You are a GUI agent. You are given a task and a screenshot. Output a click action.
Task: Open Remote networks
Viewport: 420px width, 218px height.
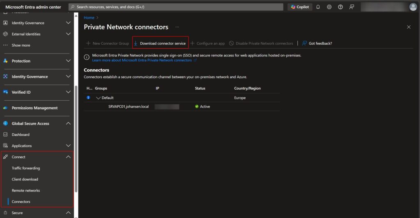(26, 191)
